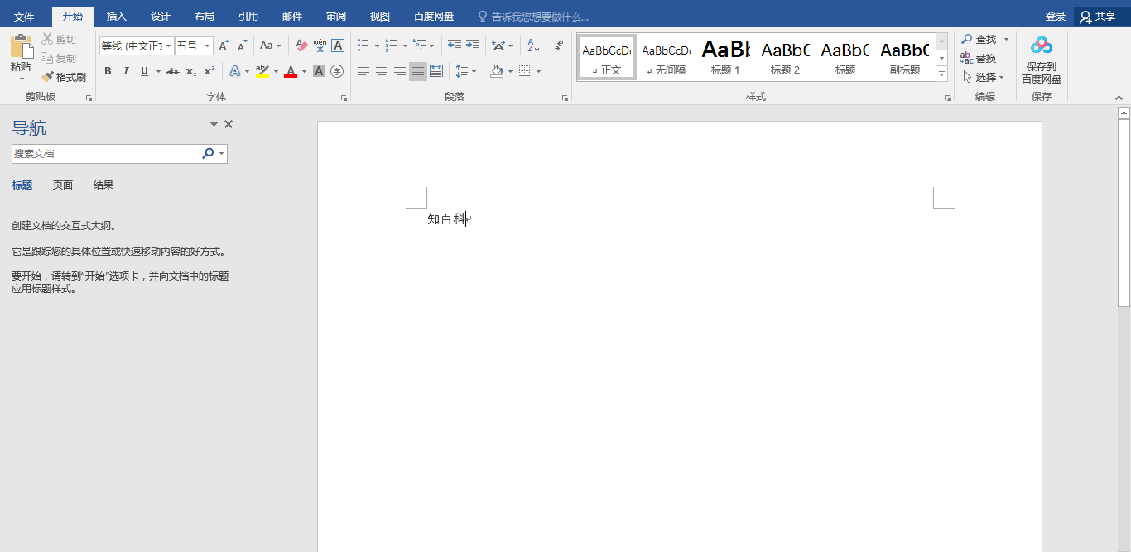Open the font name dropdown

[x=169, y=46]
